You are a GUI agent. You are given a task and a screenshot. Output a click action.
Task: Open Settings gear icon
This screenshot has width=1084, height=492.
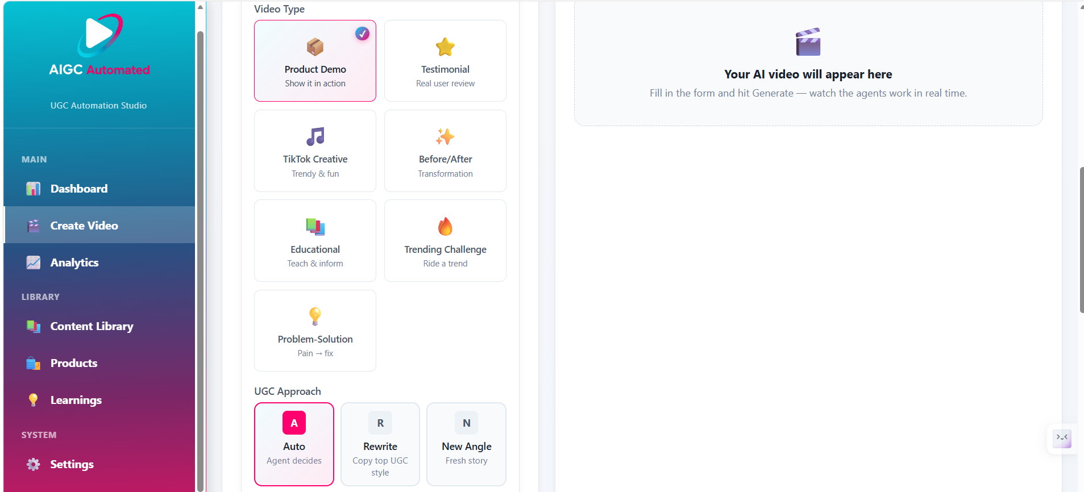coord(34,464)
